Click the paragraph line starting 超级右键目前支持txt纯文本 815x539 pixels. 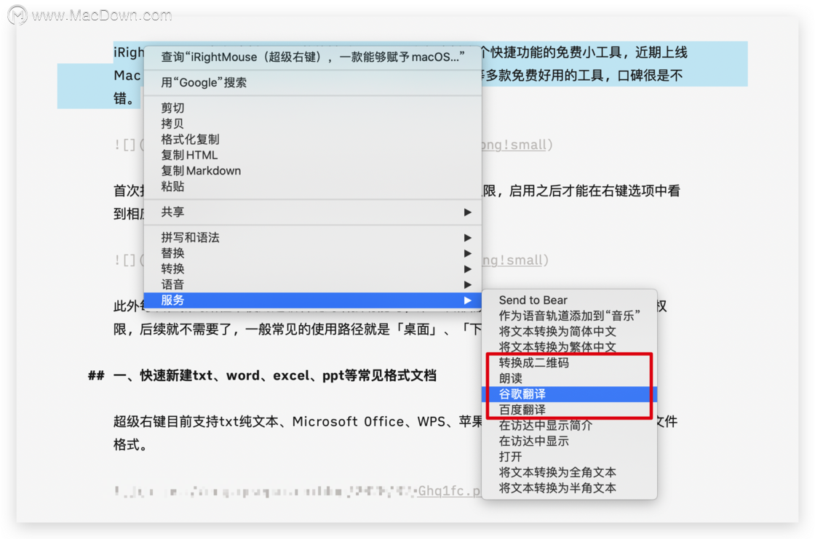298,421
